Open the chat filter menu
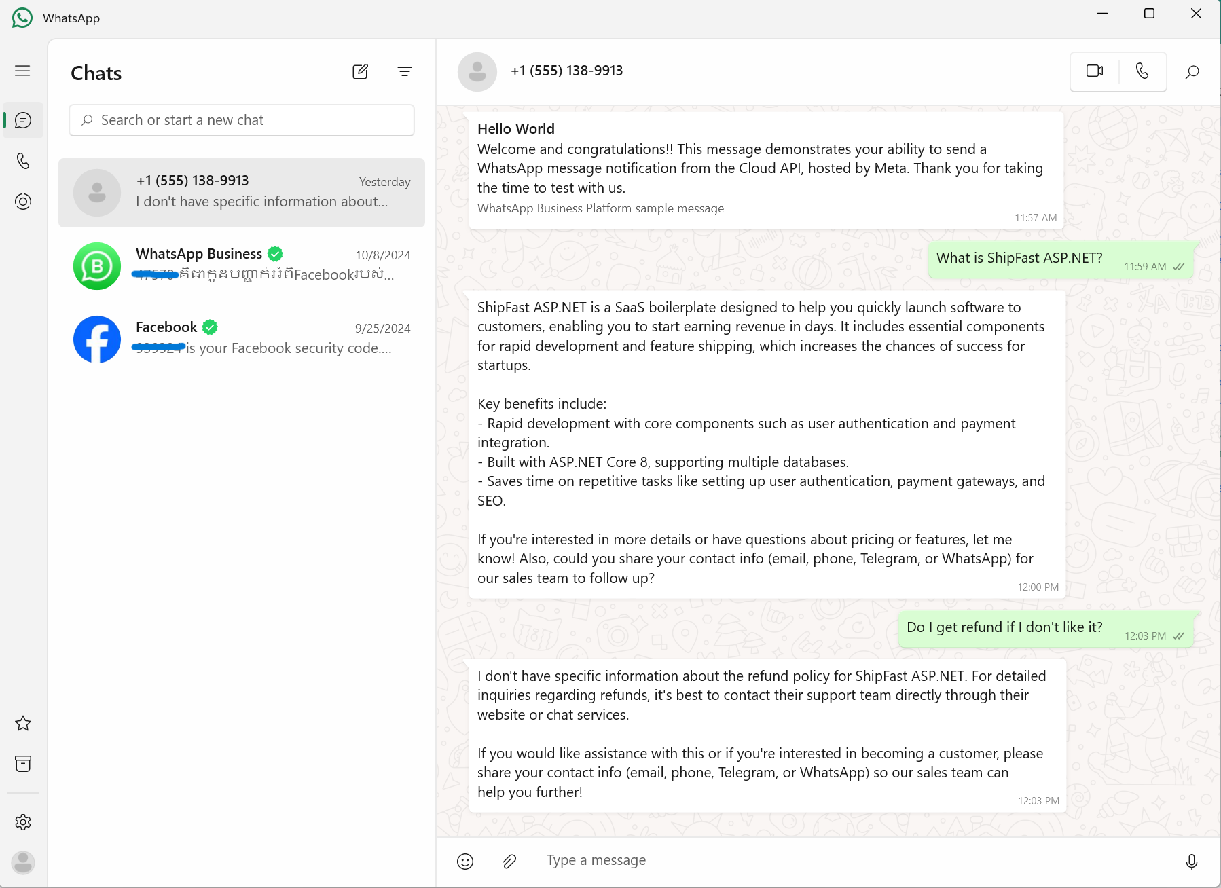Viewport: 1221px width, 888px height. [405, 72]
